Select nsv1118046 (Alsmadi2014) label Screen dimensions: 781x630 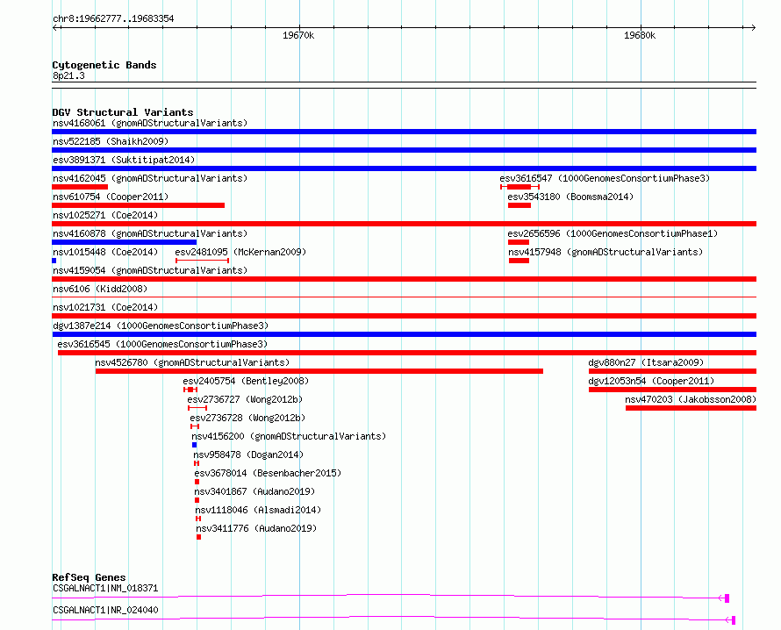[x=258, y=510]
